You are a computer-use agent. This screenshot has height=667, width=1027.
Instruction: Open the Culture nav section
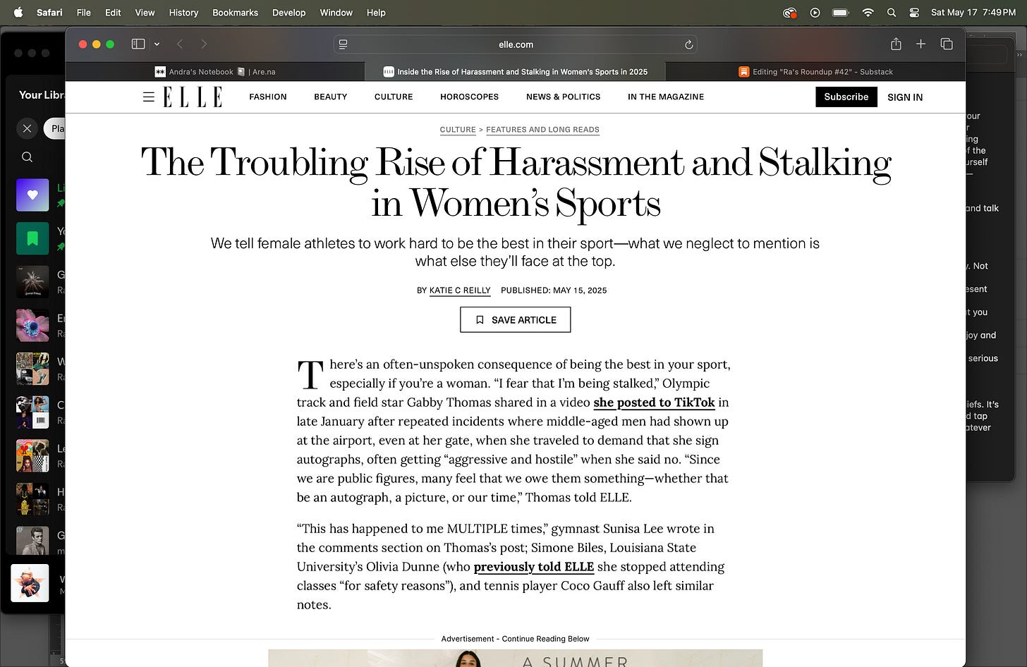point(394,97)
